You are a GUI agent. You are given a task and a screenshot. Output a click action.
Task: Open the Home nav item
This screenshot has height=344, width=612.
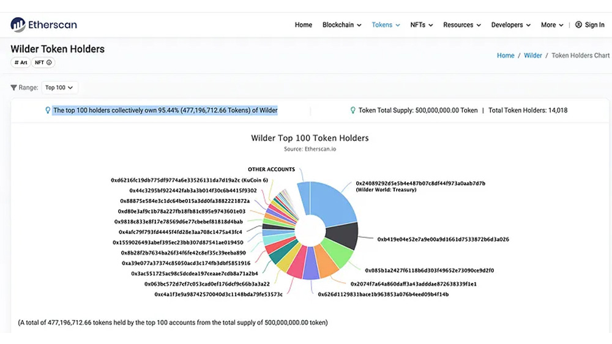click(304, 24)
